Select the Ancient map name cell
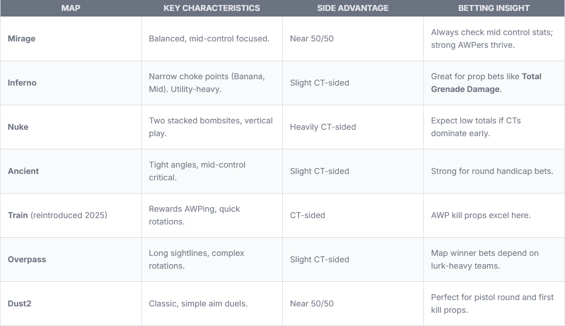This screenshot has width=565, height=326. coord(71,171)
